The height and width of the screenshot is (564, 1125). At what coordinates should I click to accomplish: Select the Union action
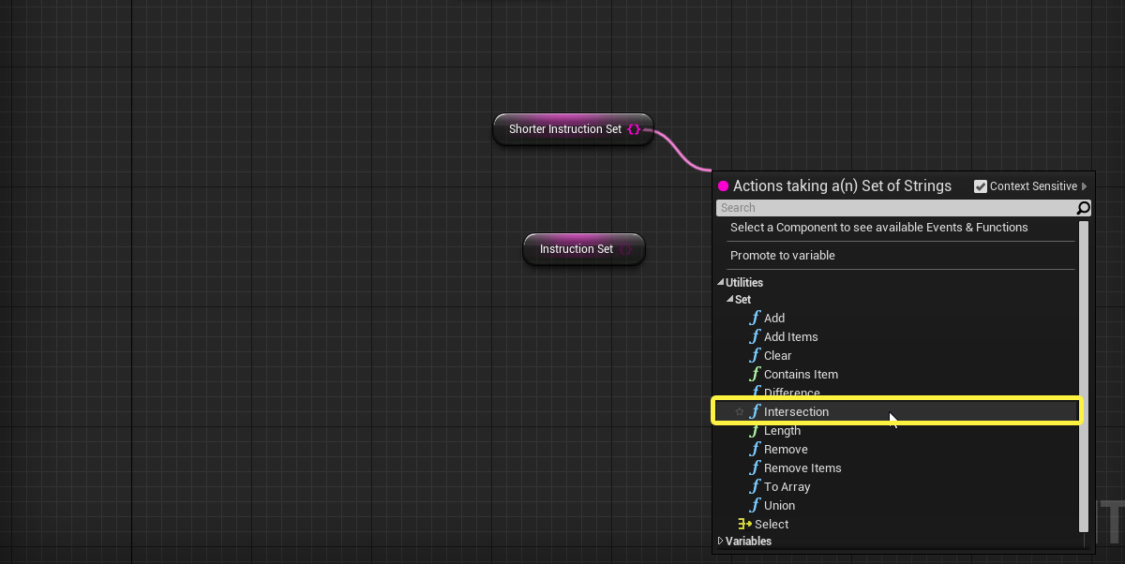[779, 506]
